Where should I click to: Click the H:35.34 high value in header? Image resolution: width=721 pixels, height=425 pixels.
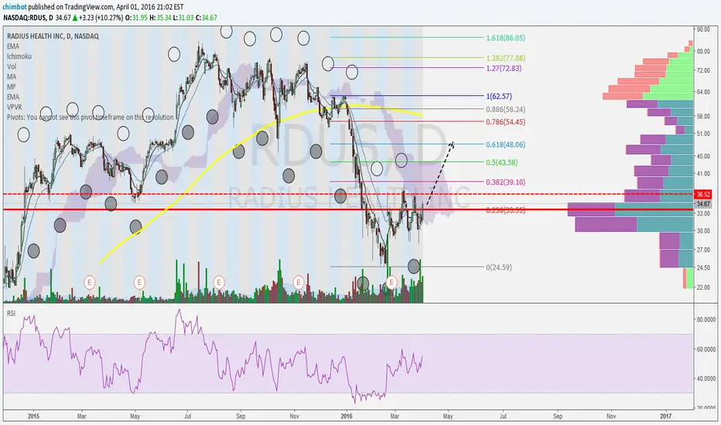[160, 18]
